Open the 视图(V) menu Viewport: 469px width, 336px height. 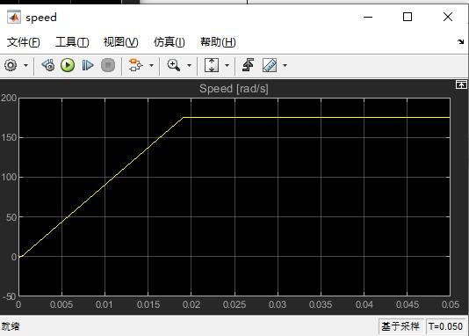121,42
